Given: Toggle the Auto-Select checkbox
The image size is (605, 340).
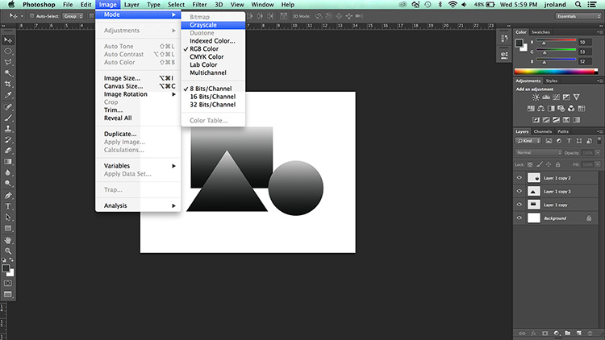Looking at the screenshot, I should [x=32, y=16].
